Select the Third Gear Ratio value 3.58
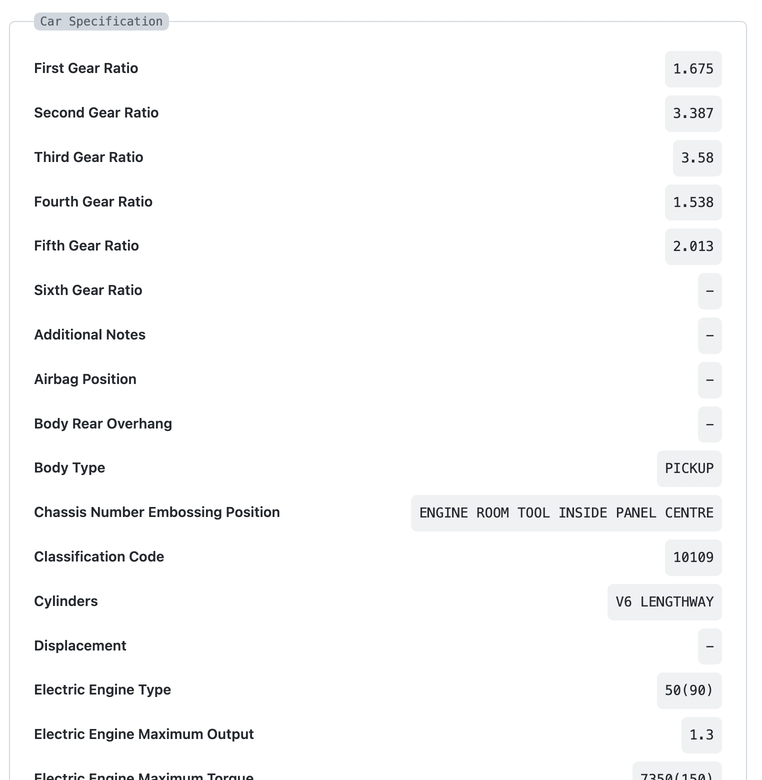Viewport: 762px width, 780px height. click(x=697, y=158)
